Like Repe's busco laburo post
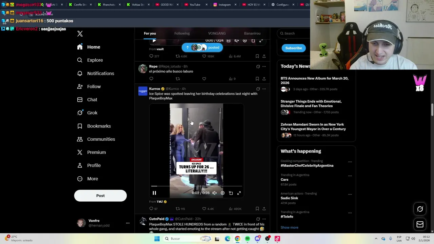This screenshot has width=434, height=244. pyautogui.click(x=204, y=79)
